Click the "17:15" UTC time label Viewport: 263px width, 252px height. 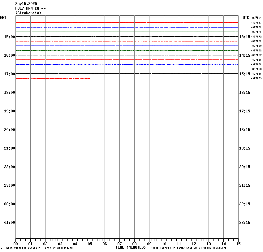click(244, 111)
